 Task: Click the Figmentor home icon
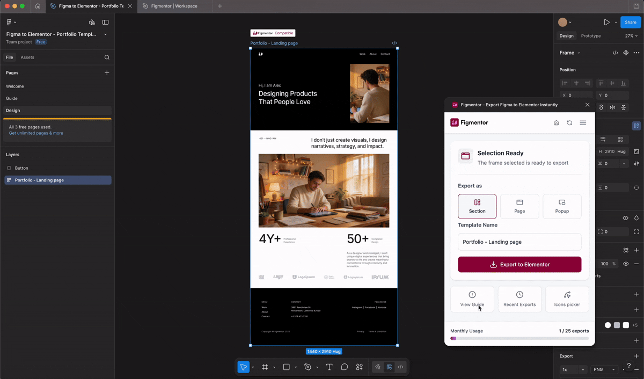click(x=557, y=123)
